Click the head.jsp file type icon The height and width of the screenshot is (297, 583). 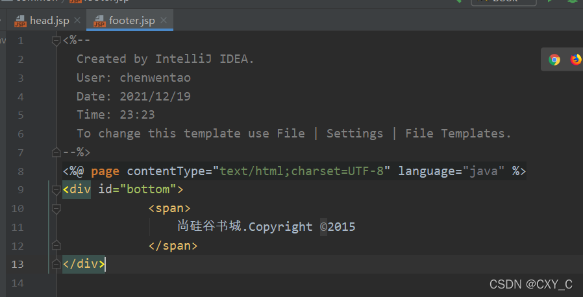click(x=20, y=21)
